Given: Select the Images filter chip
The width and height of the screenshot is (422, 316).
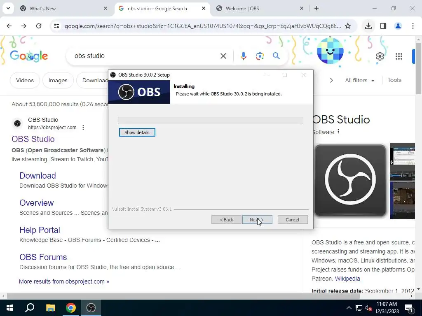Looking at the screenshot, I should click(58, 80).
